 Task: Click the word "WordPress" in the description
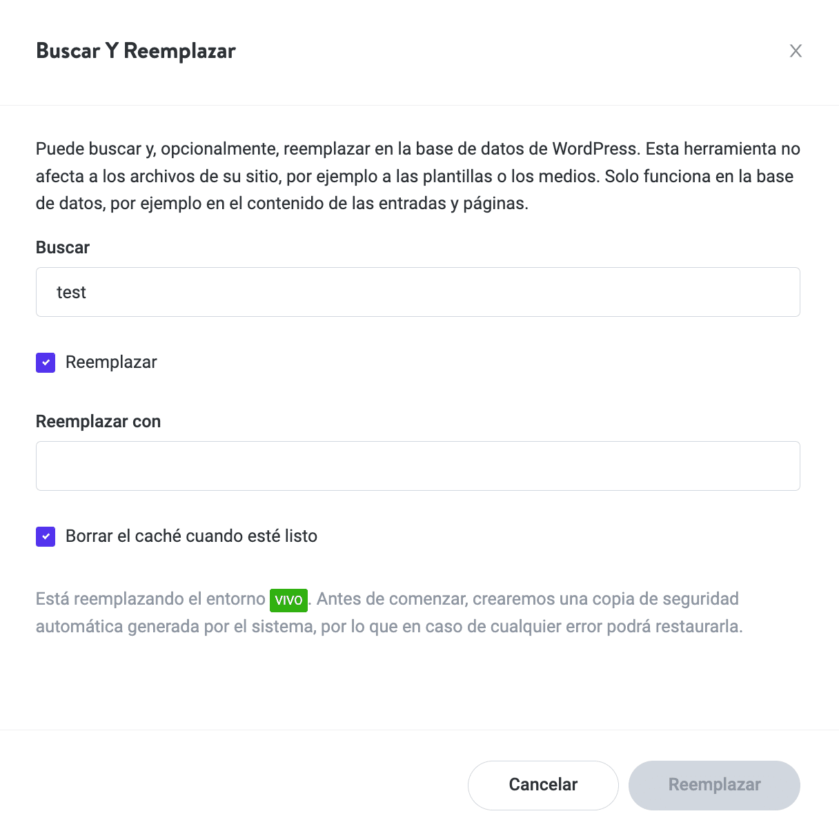pyautogui.click(x=594, y=149)
